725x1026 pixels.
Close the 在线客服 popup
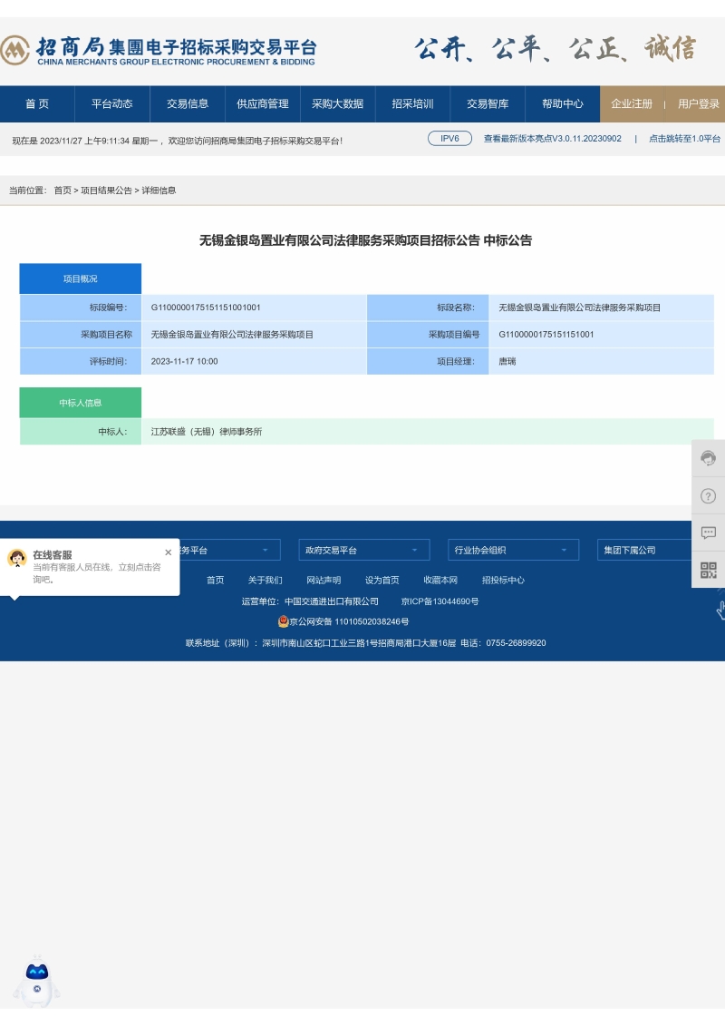(x=168, y=552)
